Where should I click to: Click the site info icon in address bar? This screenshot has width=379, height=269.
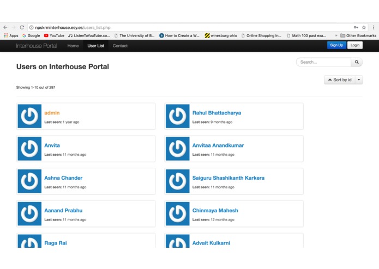(32, 28)
